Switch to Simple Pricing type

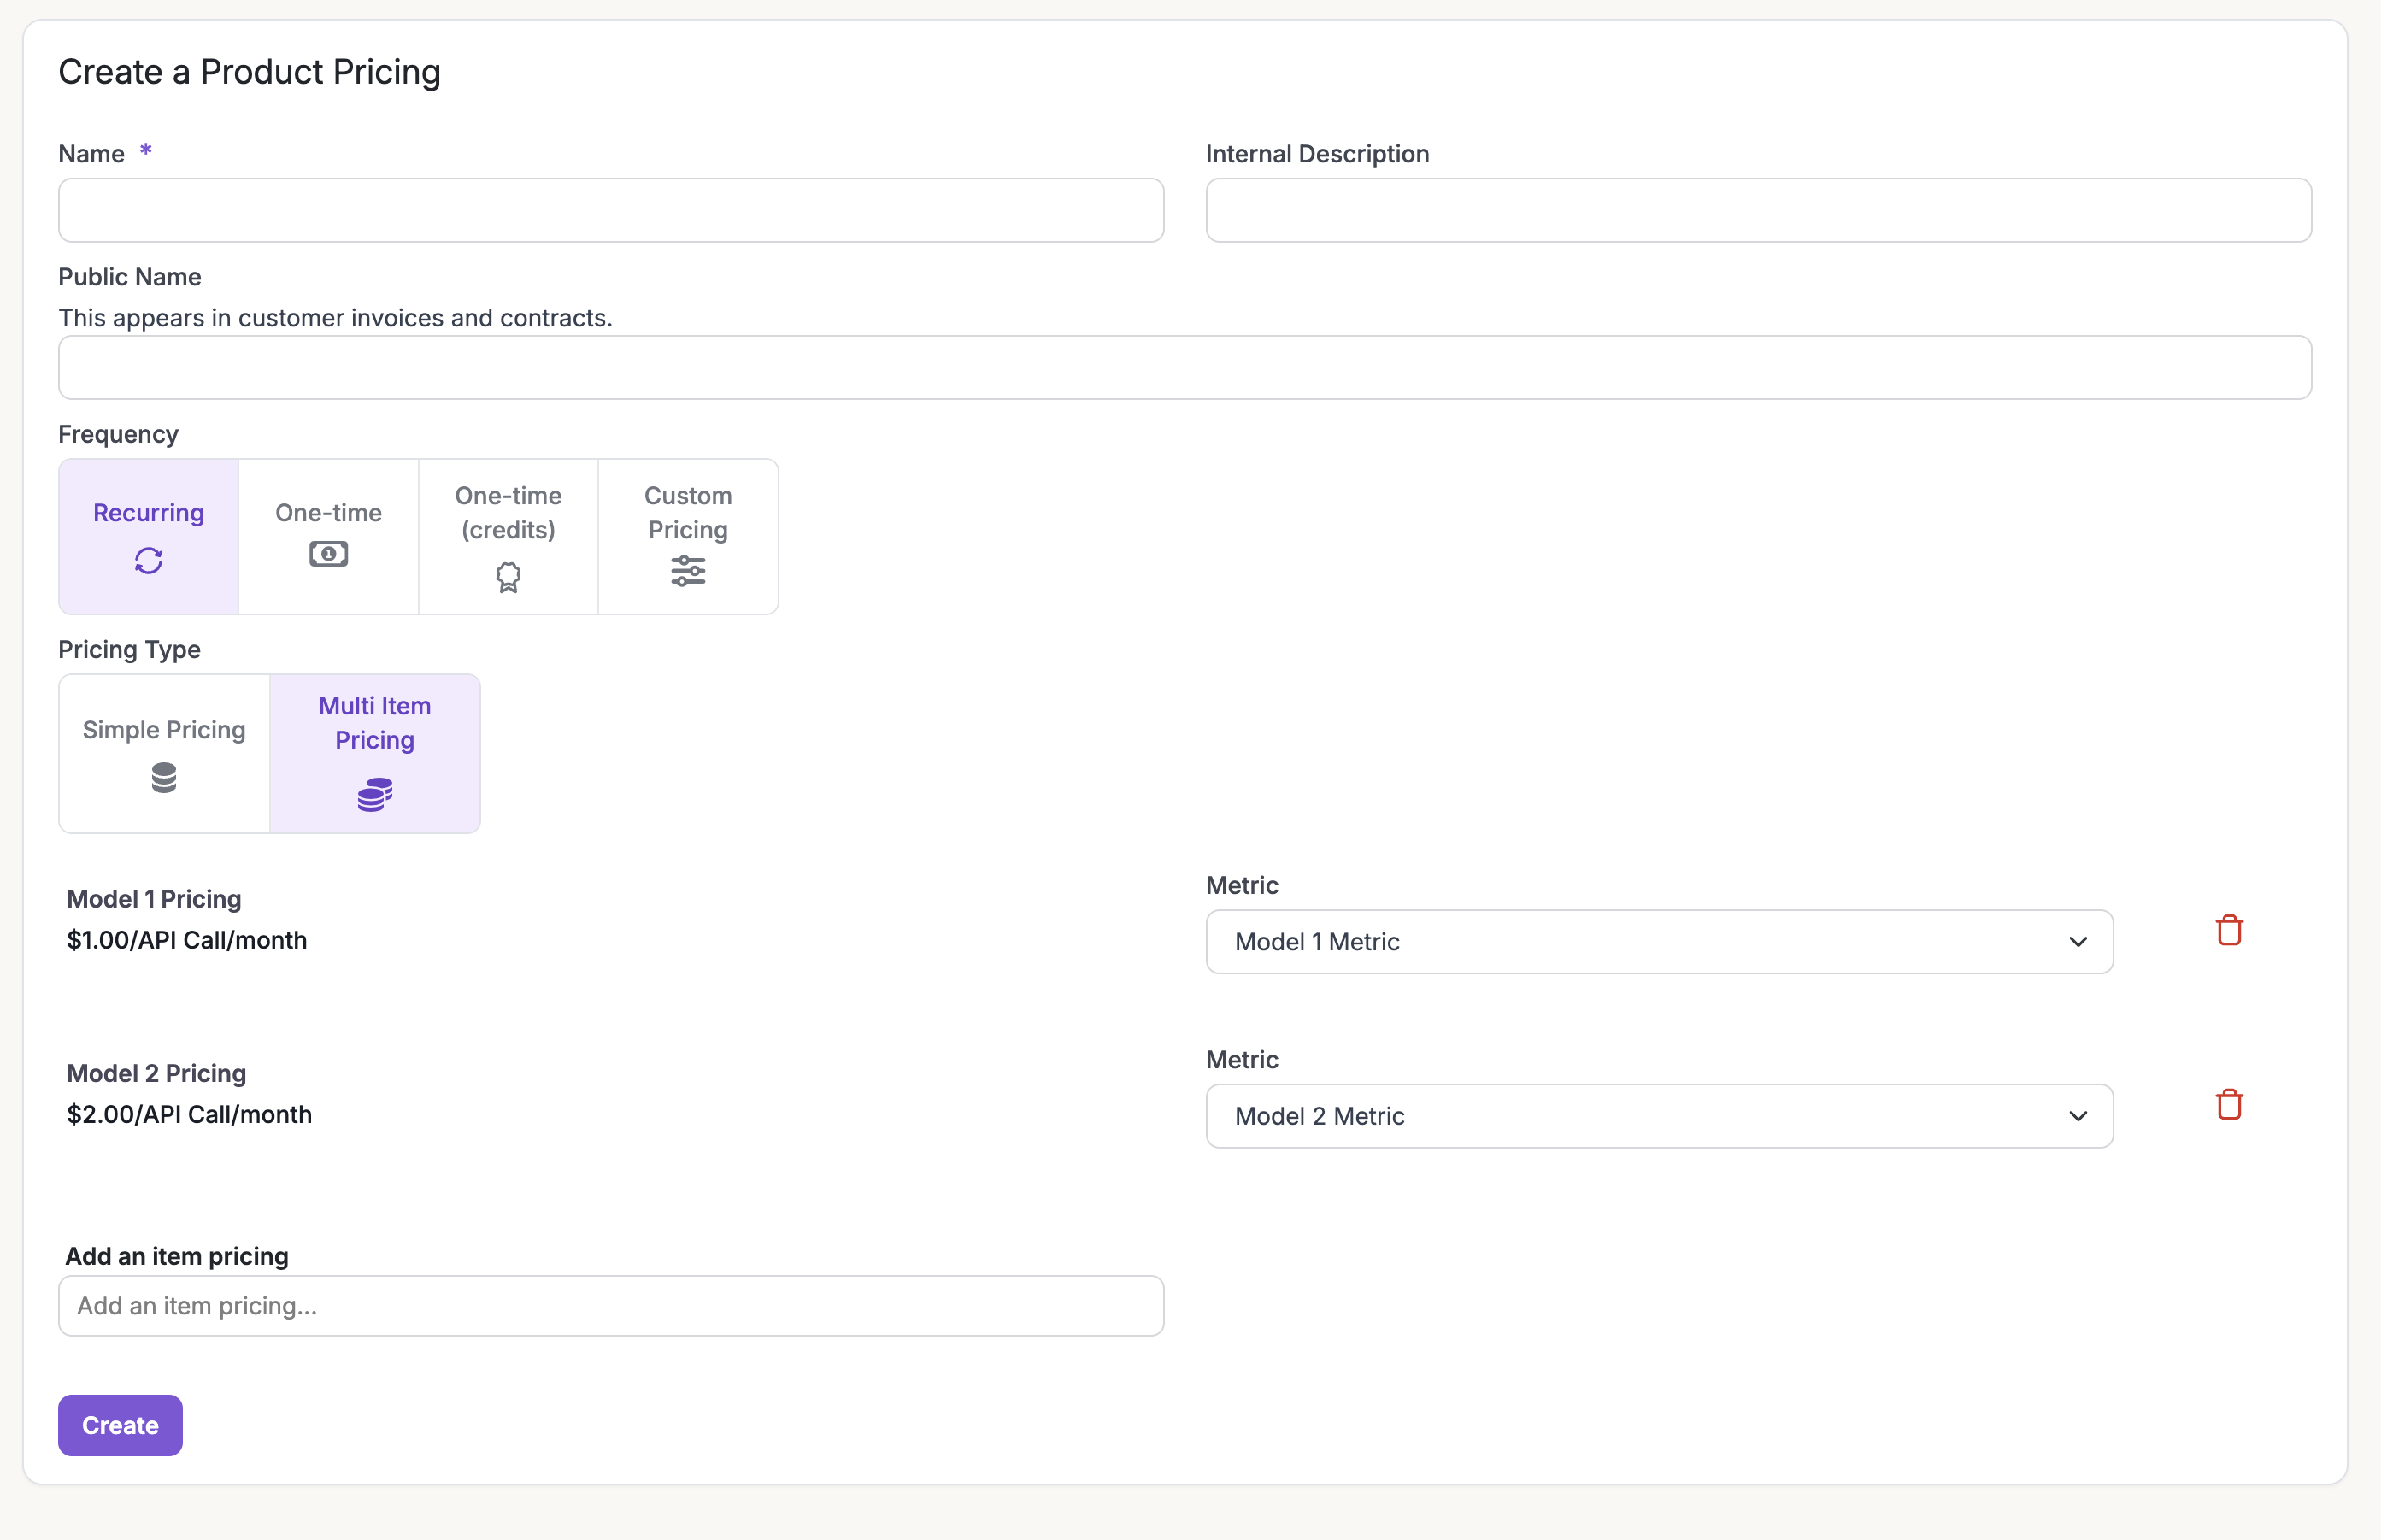[164, 730]
